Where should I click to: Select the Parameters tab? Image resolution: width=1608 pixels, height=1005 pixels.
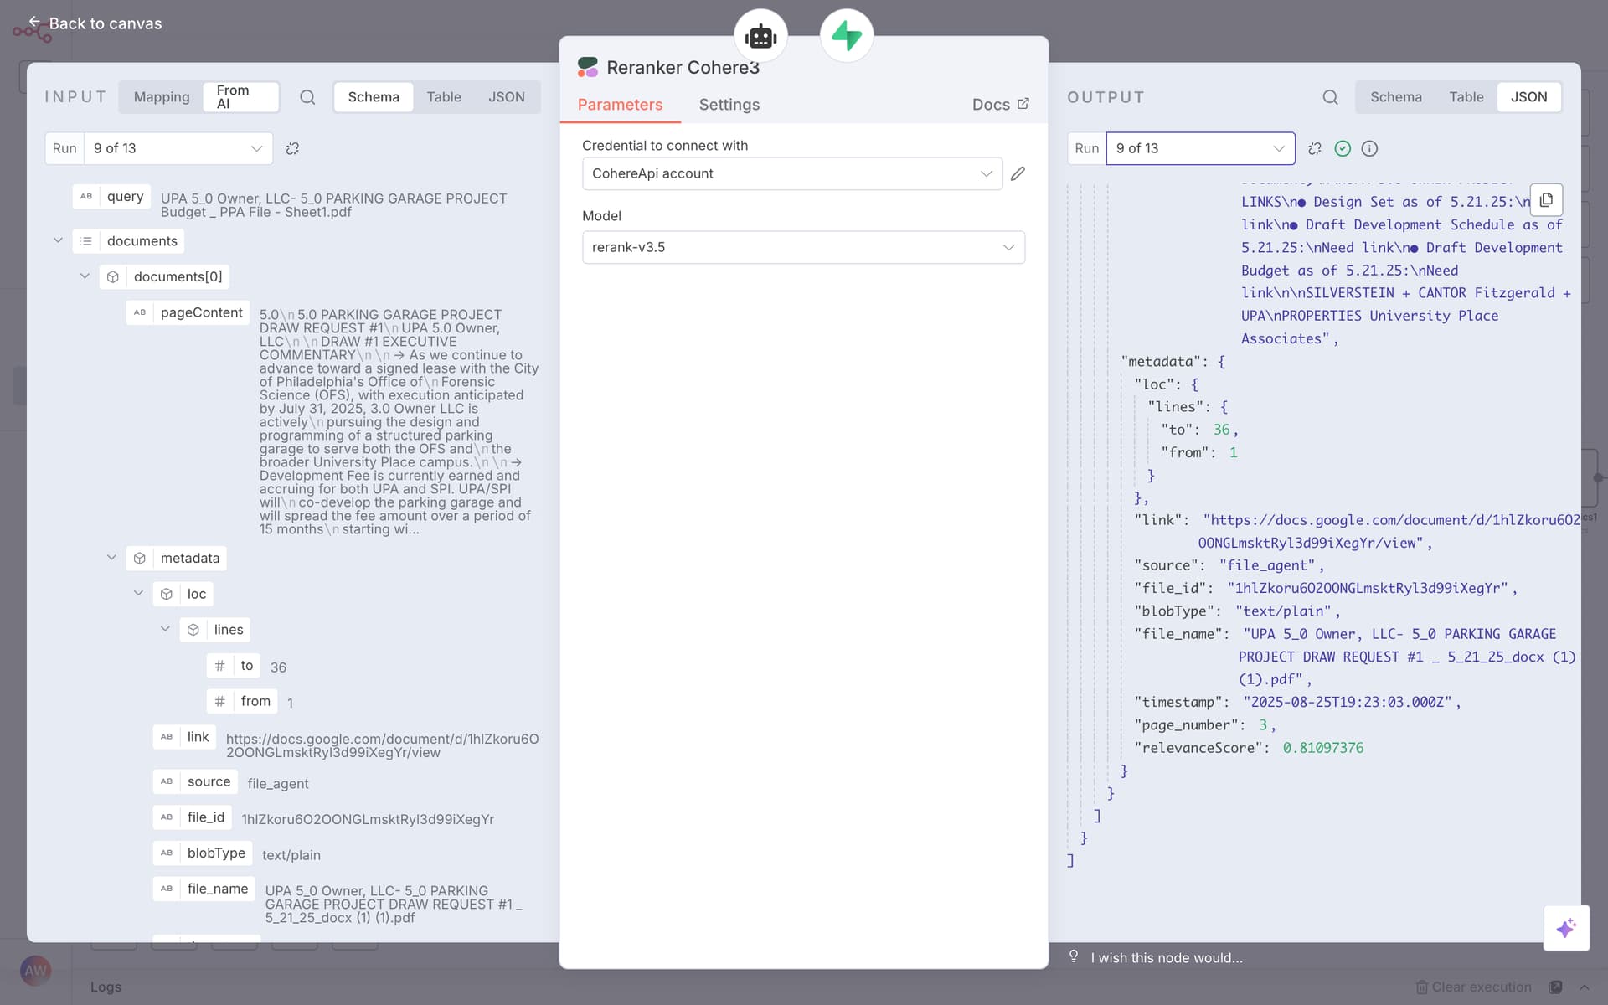point(620,105)
